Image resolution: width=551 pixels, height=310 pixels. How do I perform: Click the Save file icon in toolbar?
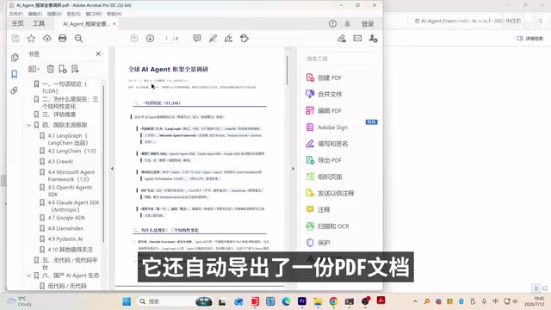[15, 38]
